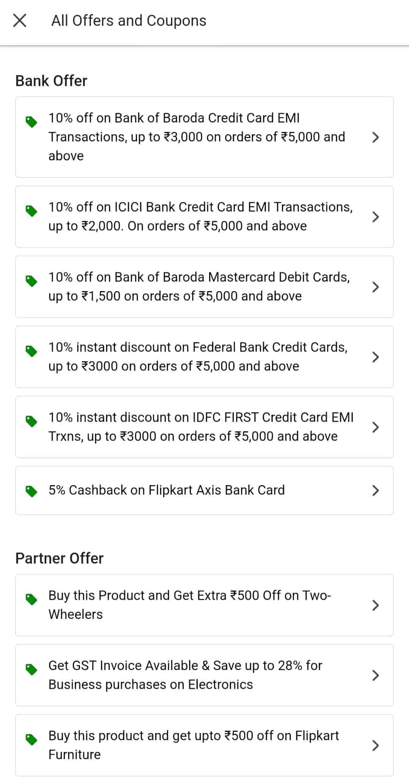Open 5% Cashback on Flipkart Axis Bank Card text

(167, 490)
